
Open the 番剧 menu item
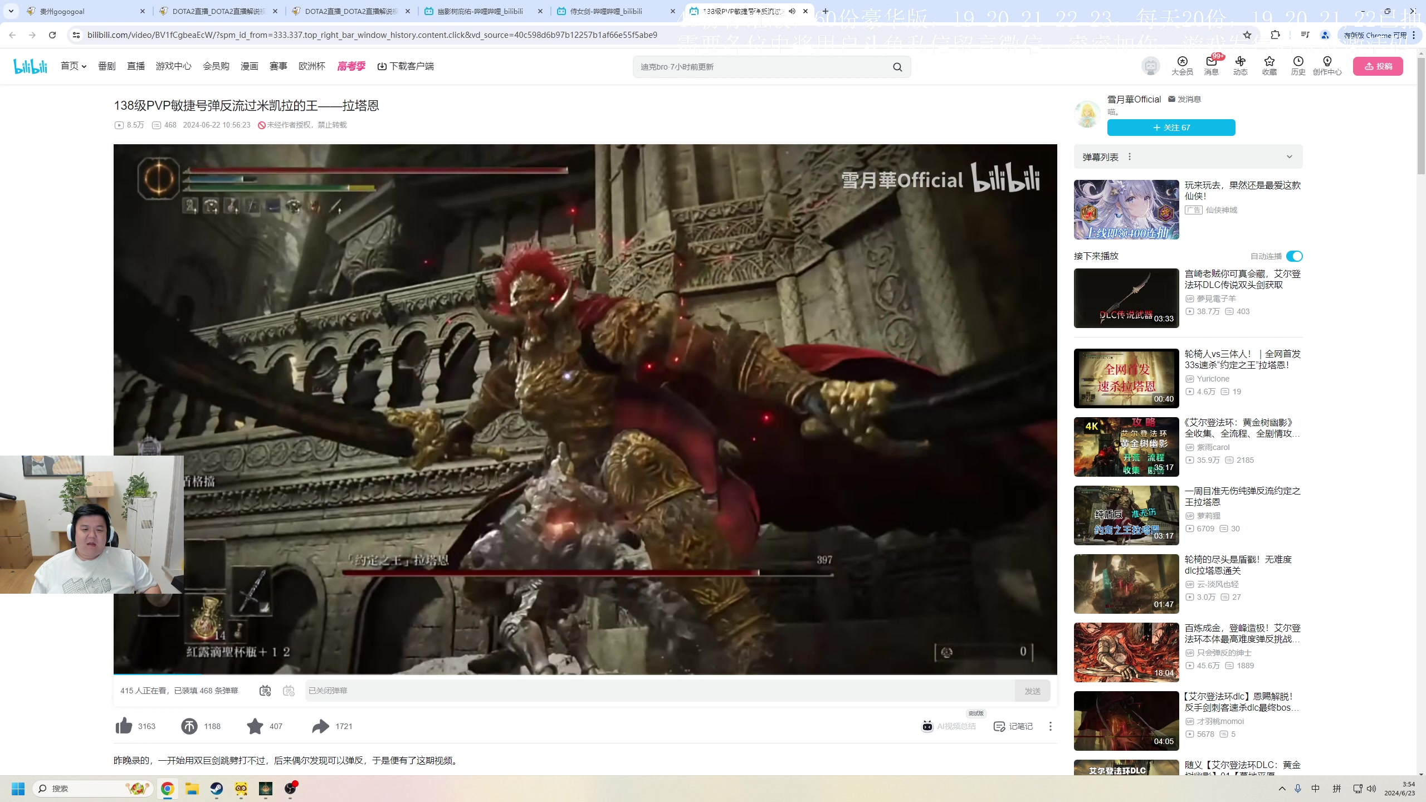click(107, 66)
